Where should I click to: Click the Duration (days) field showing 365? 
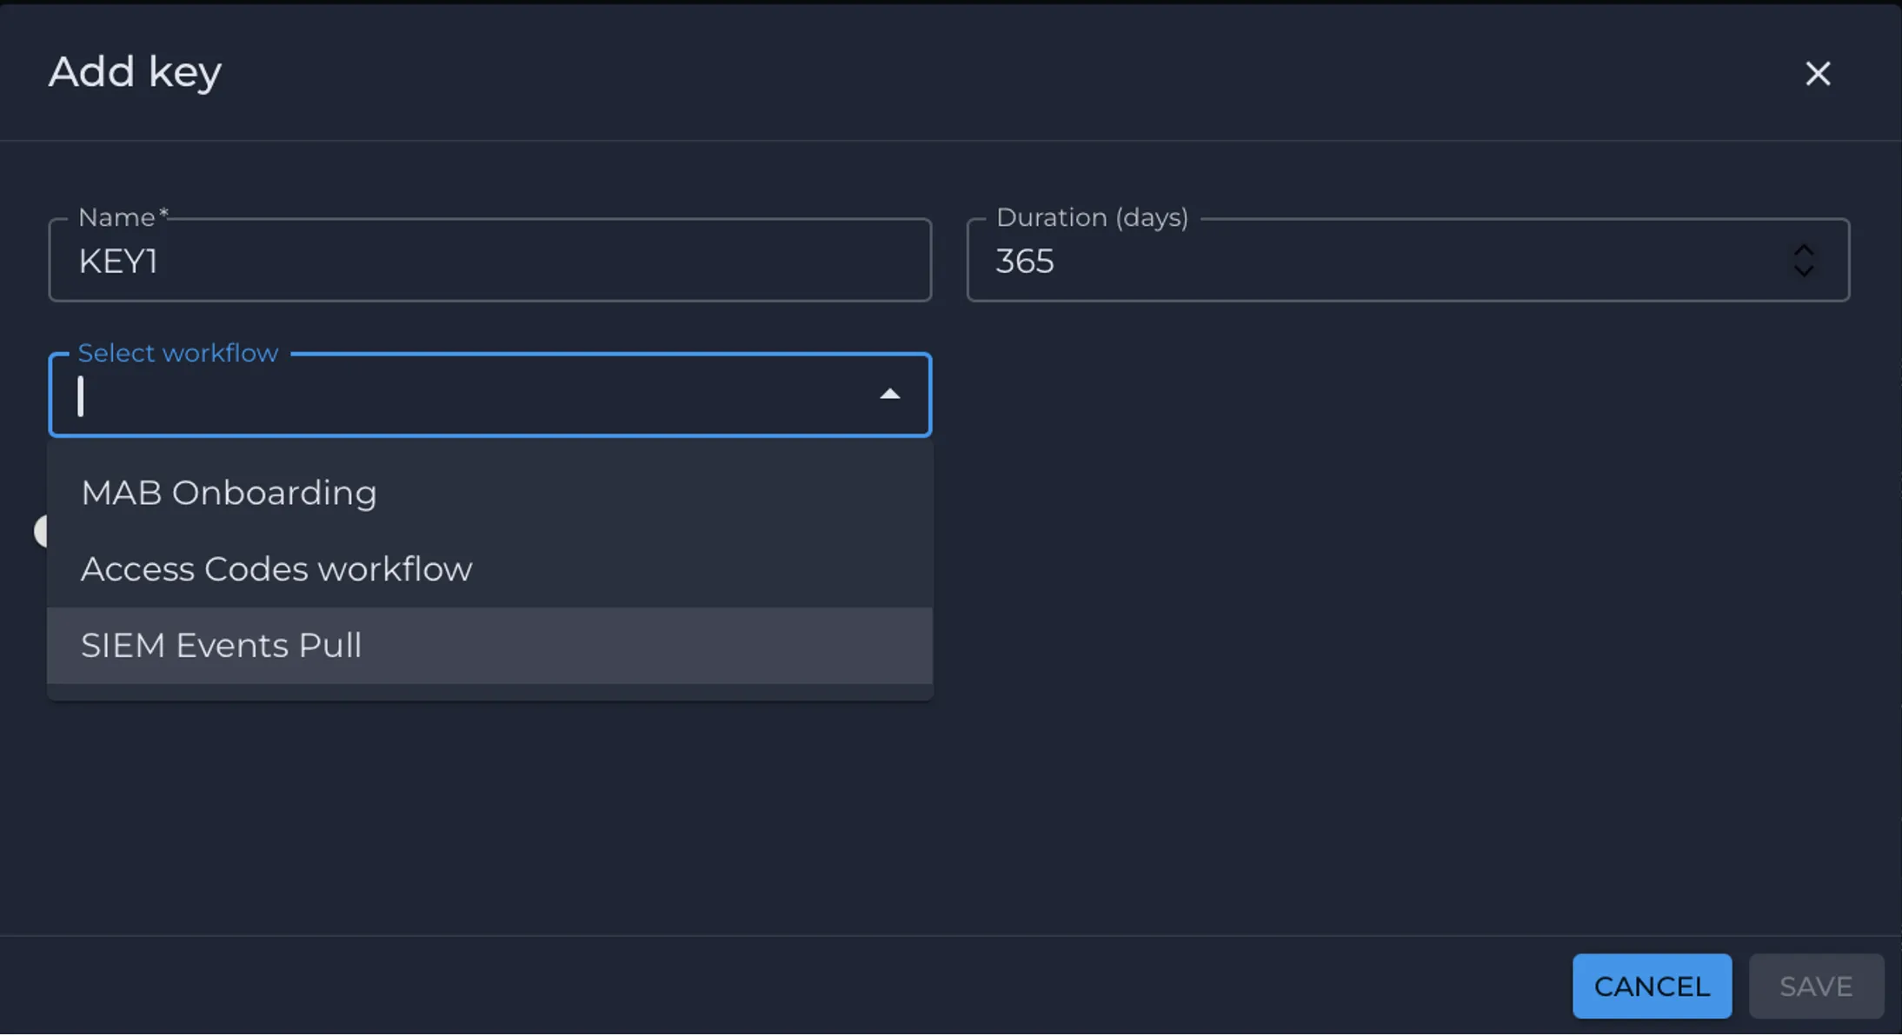pyautogui.click(x=1407, y=261)
